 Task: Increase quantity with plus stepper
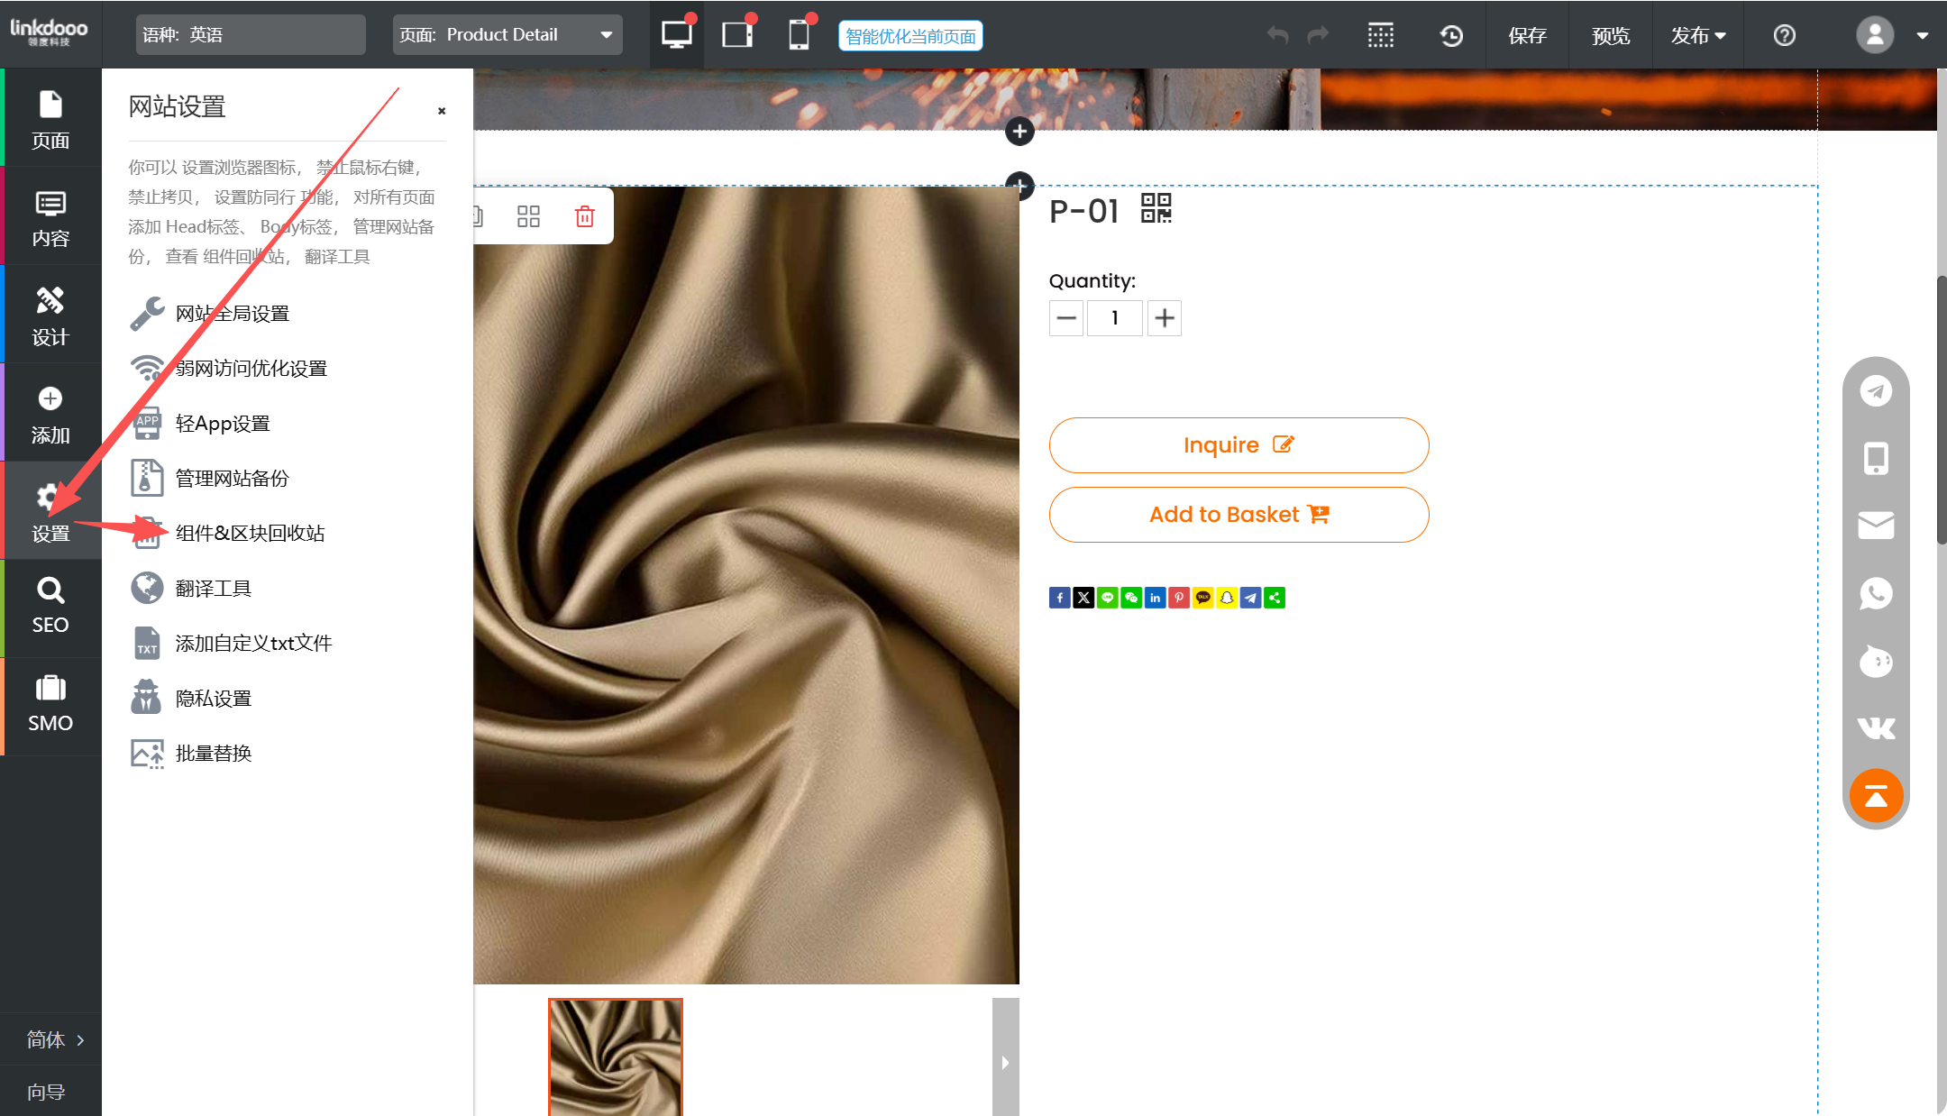pos(1164,318)
